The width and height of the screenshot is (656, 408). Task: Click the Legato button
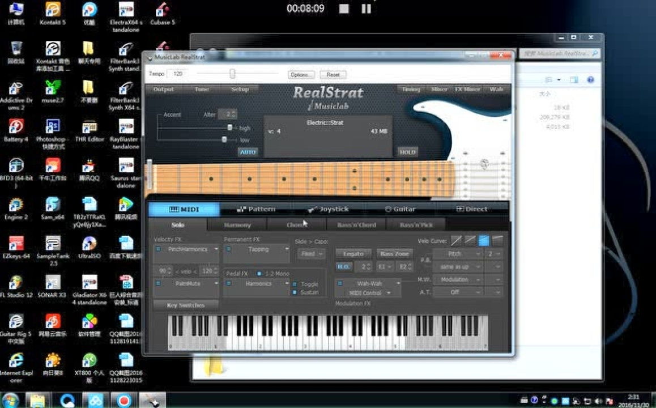[x=353, y=254]
